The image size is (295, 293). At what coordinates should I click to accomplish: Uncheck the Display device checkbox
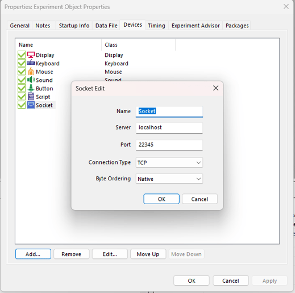[22, 55]
